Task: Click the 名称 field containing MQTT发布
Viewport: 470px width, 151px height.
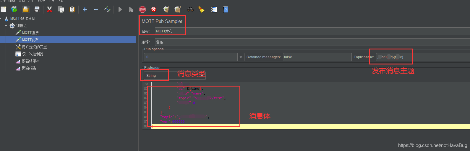Action: click(312, 31)
